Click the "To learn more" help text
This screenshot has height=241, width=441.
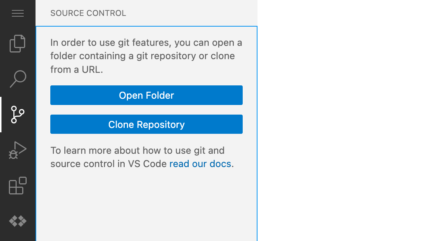(x=142, y=157)
